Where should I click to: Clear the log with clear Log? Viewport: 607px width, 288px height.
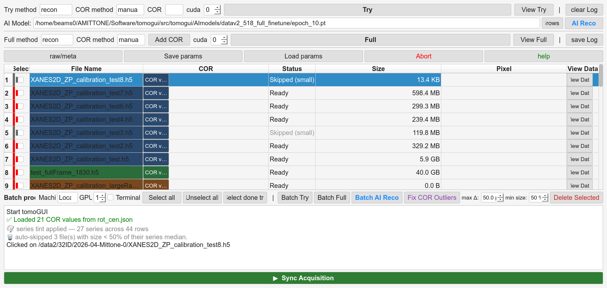point(584,10)
